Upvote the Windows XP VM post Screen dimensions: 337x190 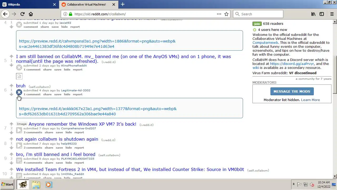pos(11,124)
